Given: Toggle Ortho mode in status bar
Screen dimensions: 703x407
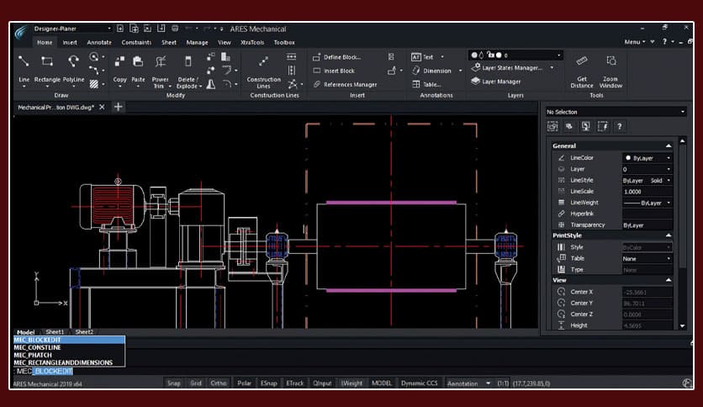Looking at the screenshot, I should (219, 383).
